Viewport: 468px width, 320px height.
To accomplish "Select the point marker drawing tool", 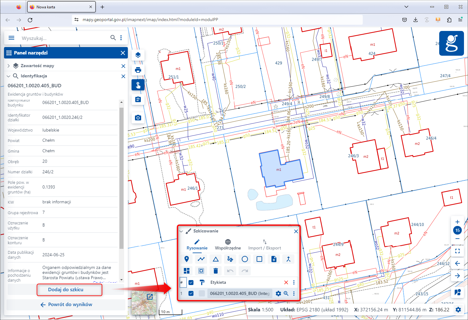I will [x=187, y=259].
